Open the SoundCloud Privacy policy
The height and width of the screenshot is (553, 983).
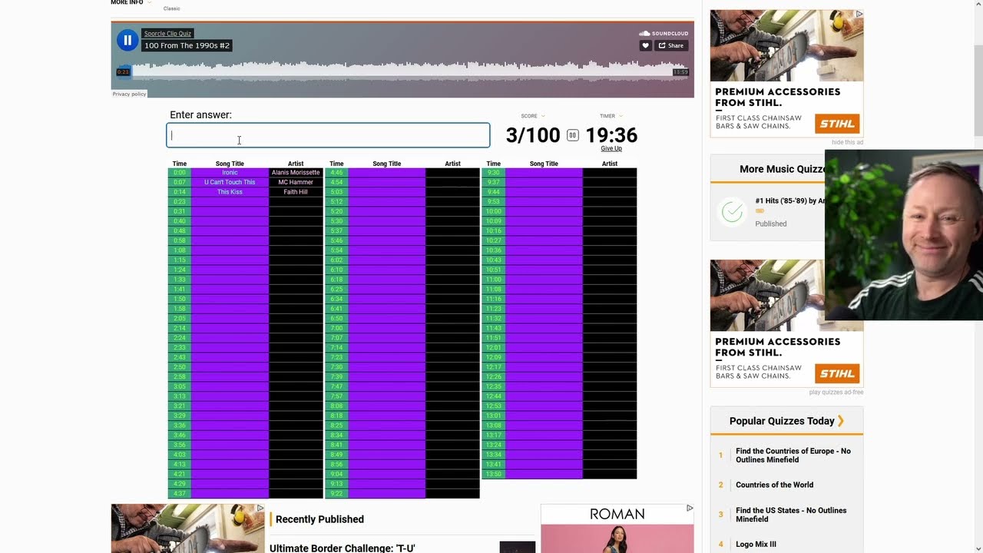(129, 94)
